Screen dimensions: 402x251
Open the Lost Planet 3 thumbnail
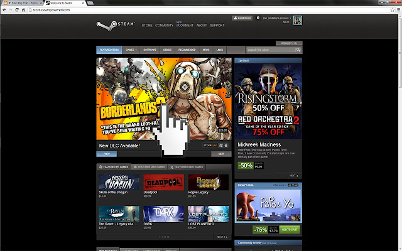pos(208,214)
